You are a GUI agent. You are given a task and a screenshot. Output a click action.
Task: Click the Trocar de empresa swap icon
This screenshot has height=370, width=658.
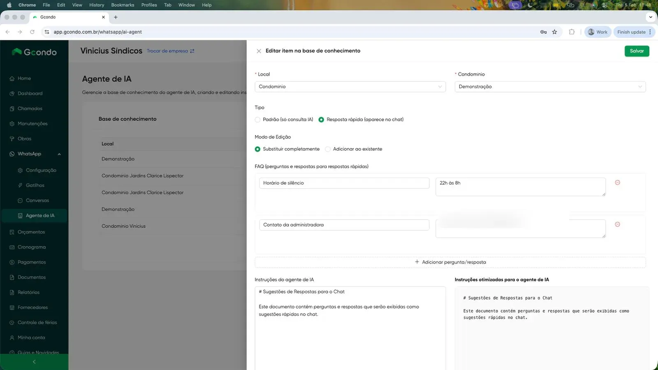coord(192,51)
